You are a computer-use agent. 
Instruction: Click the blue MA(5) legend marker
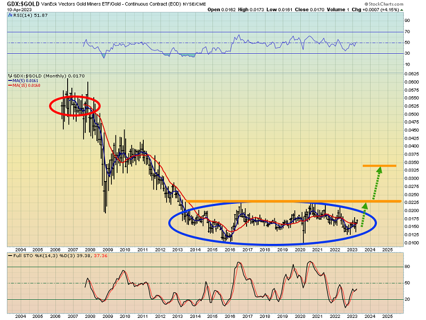click(x=9, y=81)
